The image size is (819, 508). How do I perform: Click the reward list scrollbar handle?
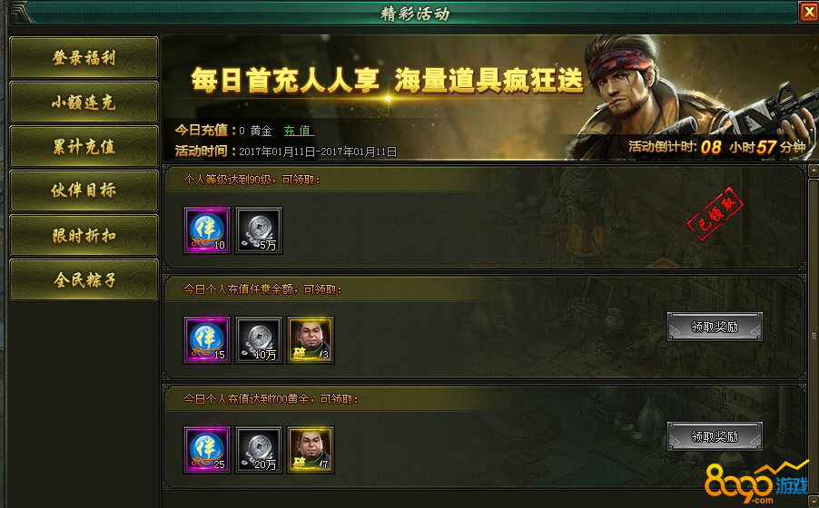tap(814, 336)
